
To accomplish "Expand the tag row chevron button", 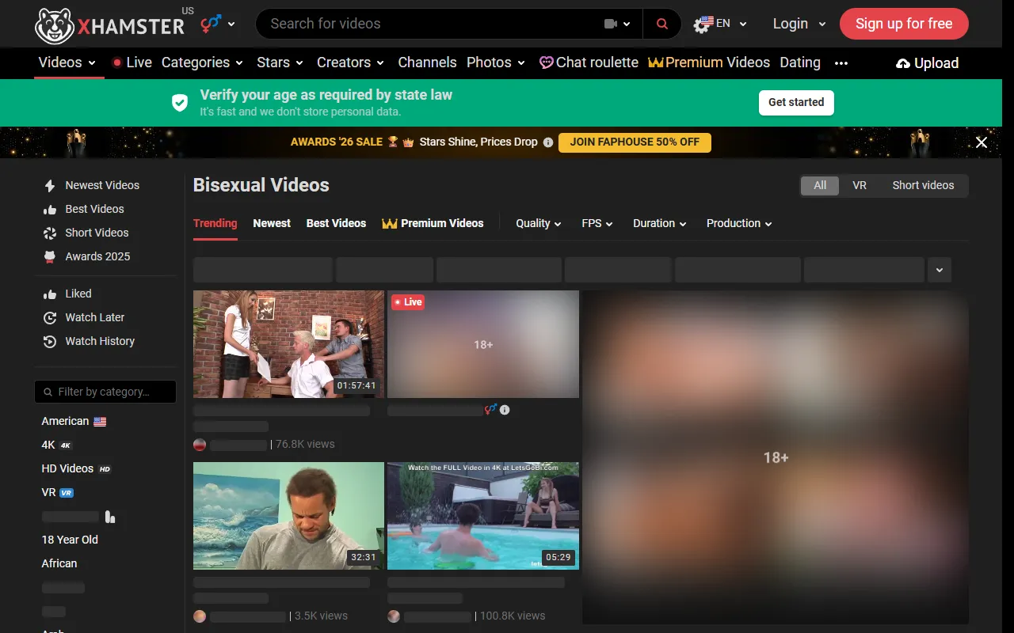I will coord(940,270).
